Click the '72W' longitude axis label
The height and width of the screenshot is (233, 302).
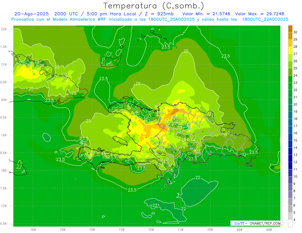151,229
